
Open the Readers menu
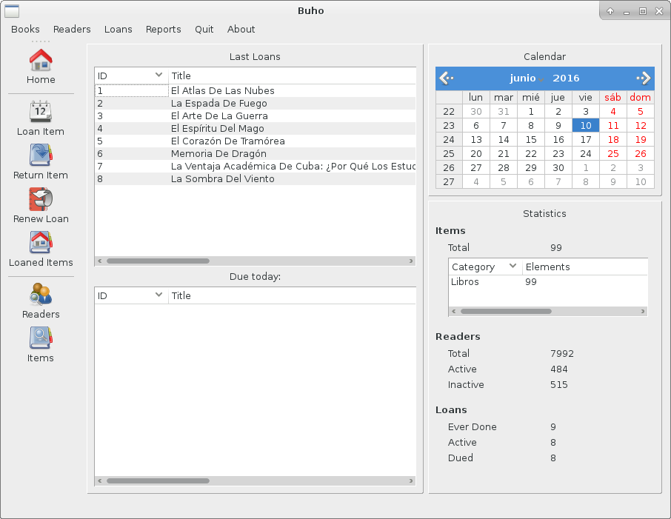click(72, 29)
